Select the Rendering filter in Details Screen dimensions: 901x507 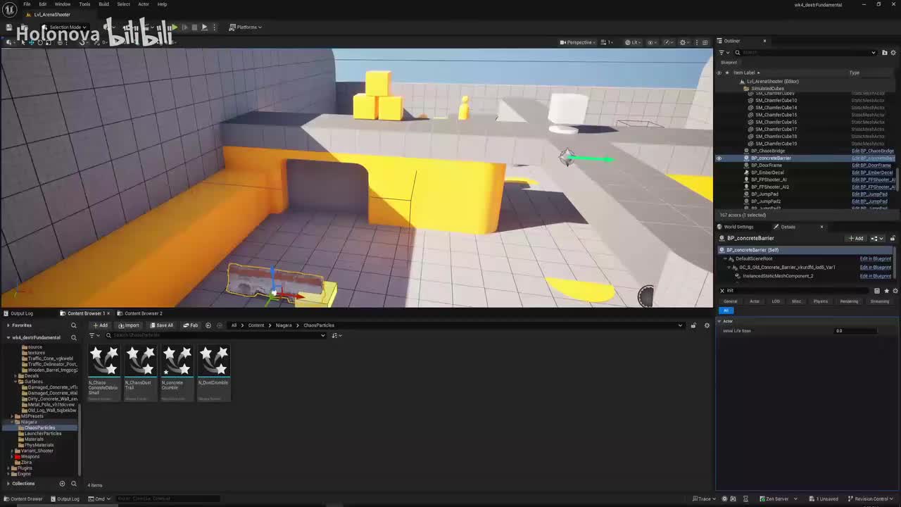click(849, 301)
